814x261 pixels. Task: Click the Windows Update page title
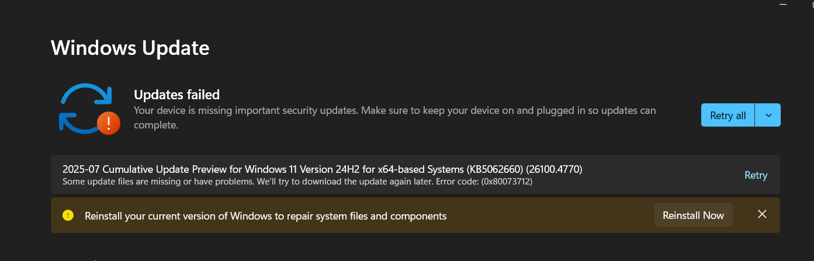tap(130, 47)
